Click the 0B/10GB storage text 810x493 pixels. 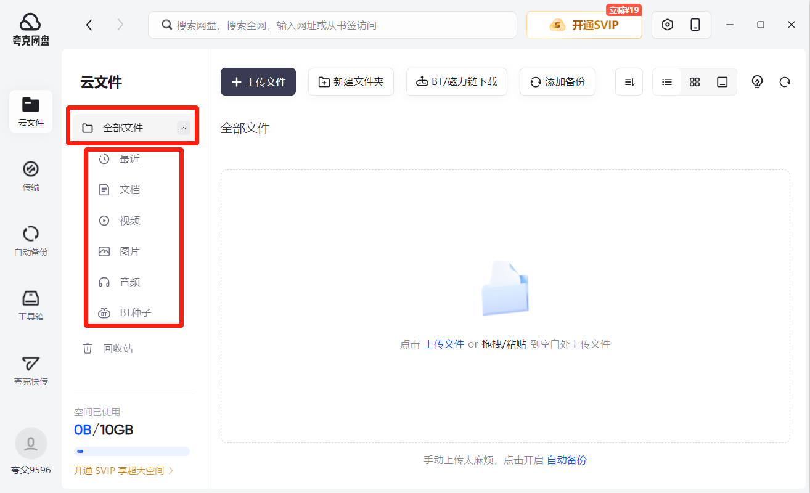[x=104, y=430]
